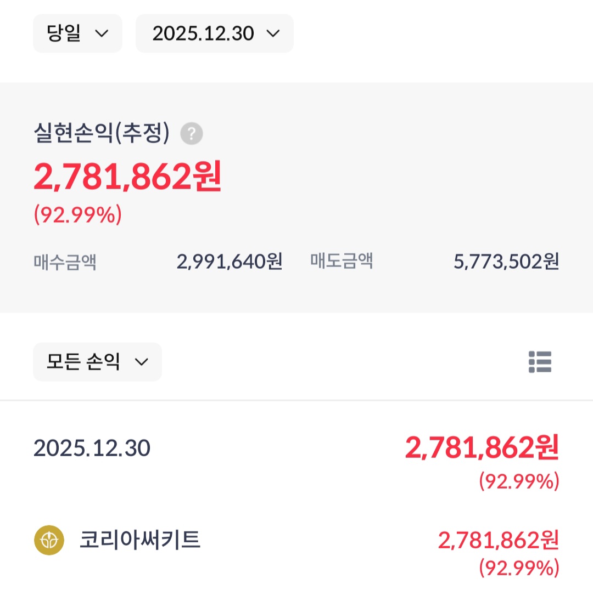This screenshot has height=596, width=593.
Task: Tap the 매도금액 label
Action: tap(342, 262)
